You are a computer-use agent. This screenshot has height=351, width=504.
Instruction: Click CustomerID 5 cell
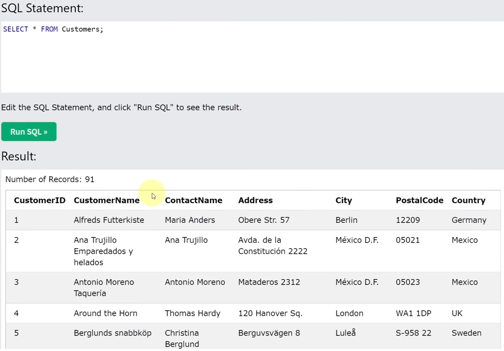pyautogui.click(x=16, y=333)
